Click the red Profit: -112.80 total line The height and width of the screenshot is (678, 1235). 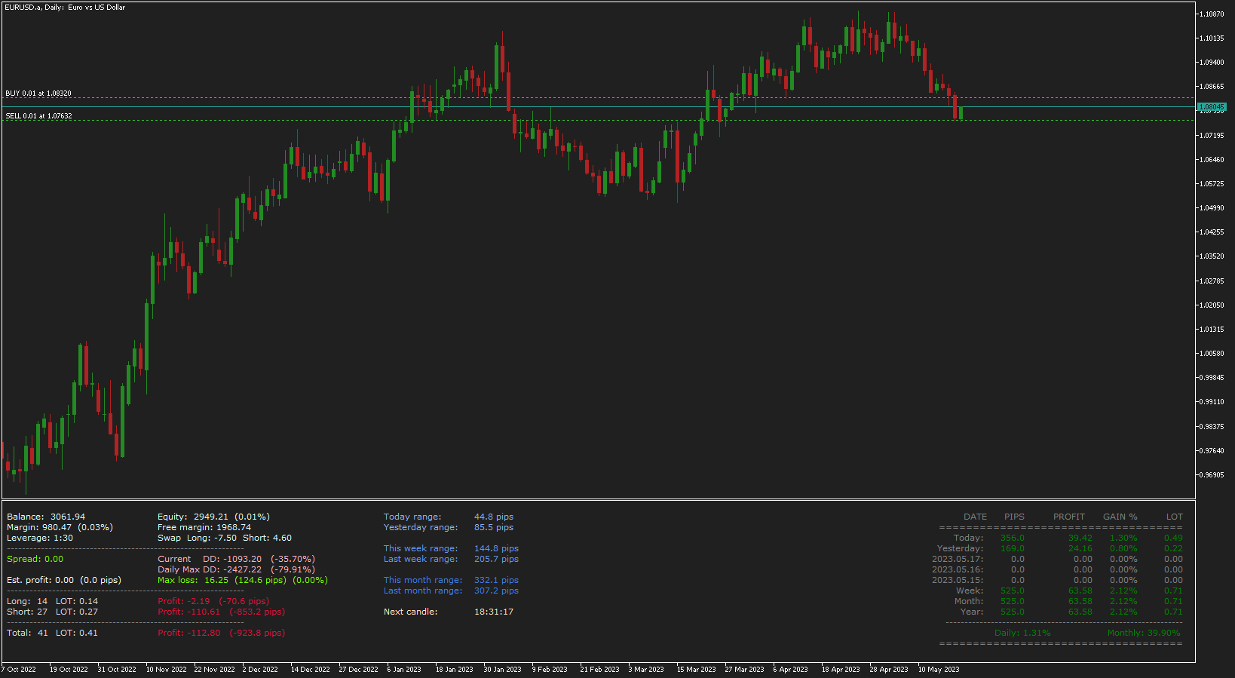pyautogui.click(x=222, y=634)
